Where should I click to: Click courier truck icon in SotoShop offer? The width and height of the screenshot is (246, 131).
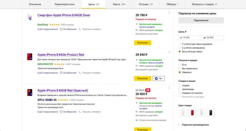(137, 30)
